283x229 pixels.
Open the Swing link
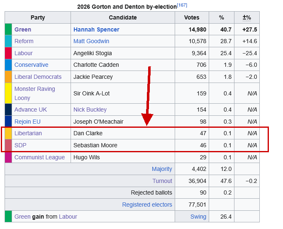(198, 217)
